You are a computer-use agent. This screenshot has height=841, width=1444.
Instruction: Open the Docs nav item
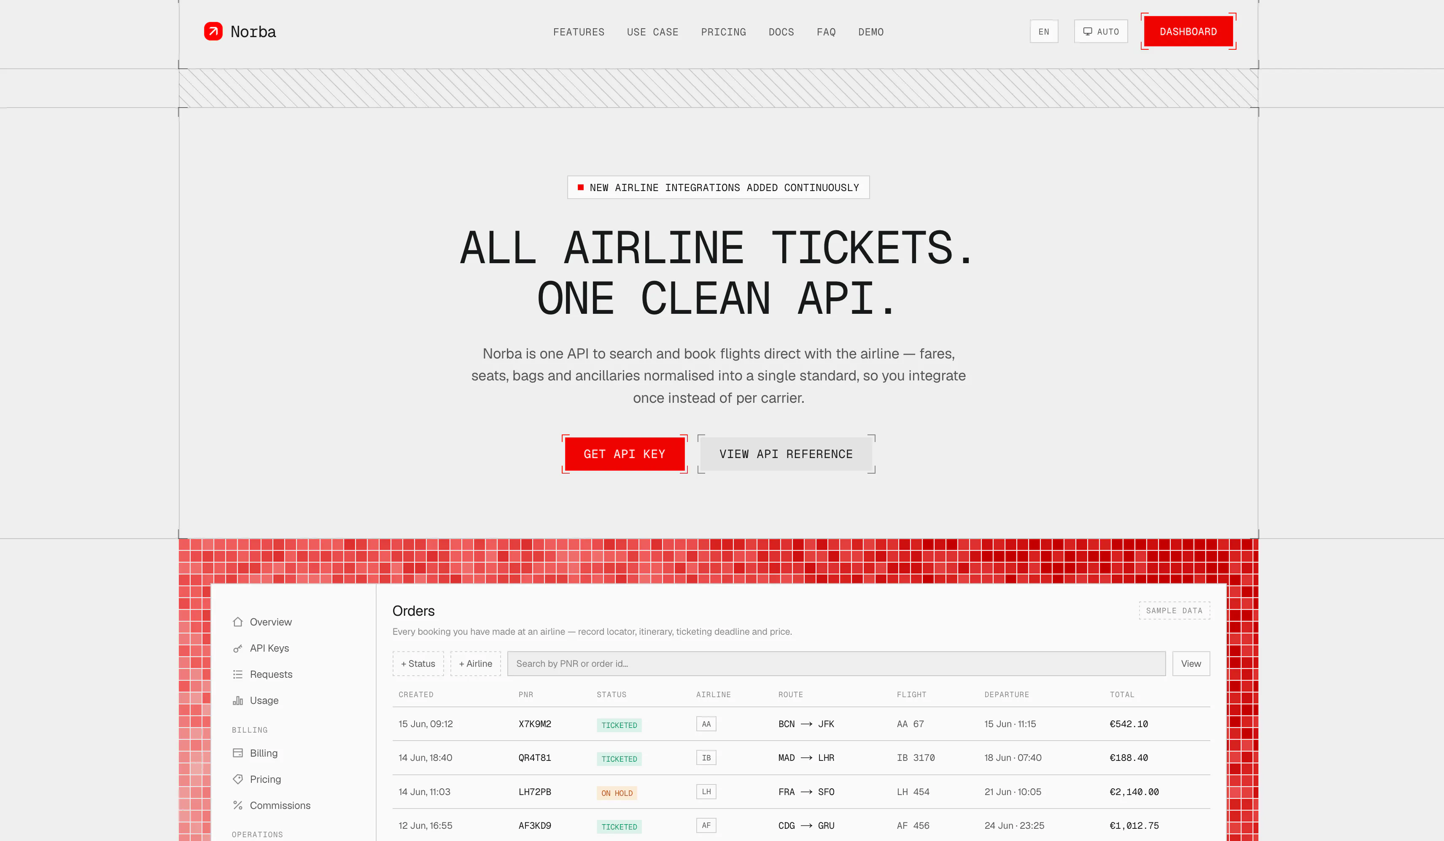tap(781, 32)
